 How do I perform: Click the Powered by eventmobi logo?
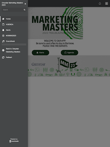(x=14, y=140)
